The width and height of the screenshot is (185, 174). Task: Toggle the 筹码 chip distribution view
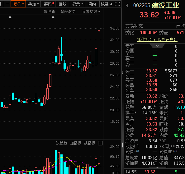(x=48, y=4)
